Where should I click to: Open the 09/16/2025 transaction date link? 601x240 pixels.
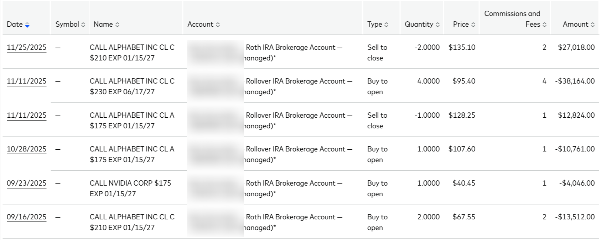(x=26, y=217)
